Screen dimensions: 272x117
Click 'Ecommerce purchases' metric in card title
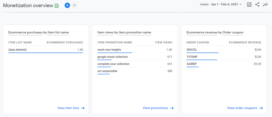pyautogui.click(x=25, y=32)
